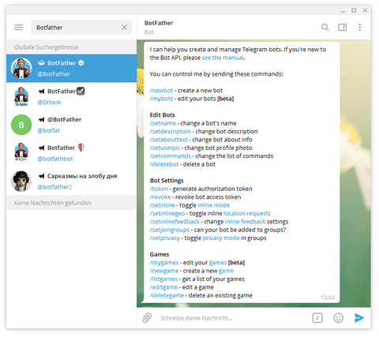Click the /setinlinefeedback command
379x337 pixels.
click(x=174, y=222)
